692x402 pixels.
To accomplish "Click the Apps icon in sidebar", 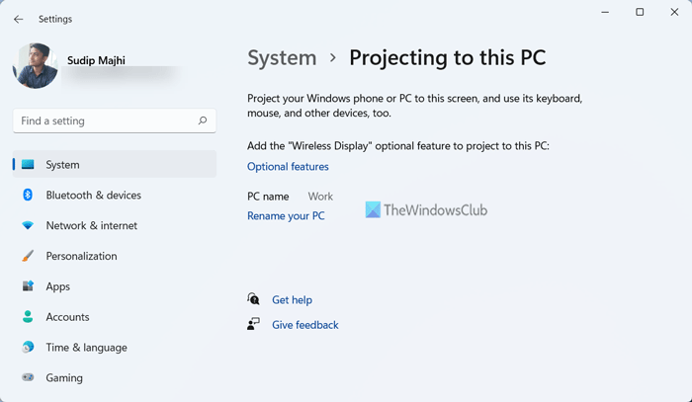I will tap(28, 286).
